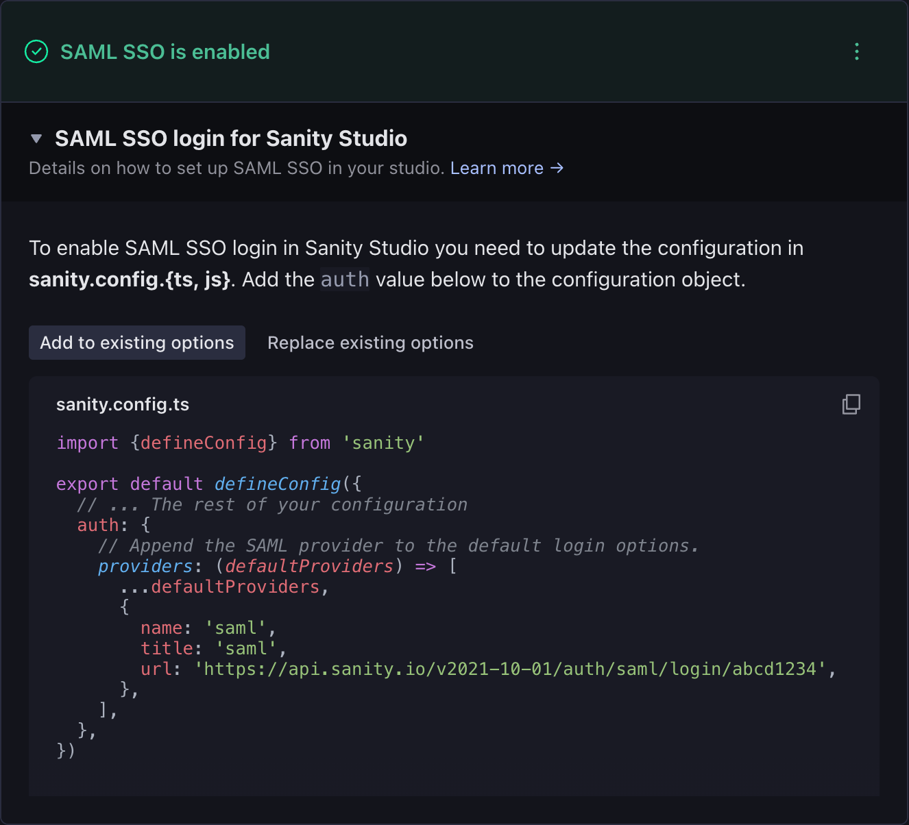Click the sanity.config.ts file name label

click(x=123, y=404)
